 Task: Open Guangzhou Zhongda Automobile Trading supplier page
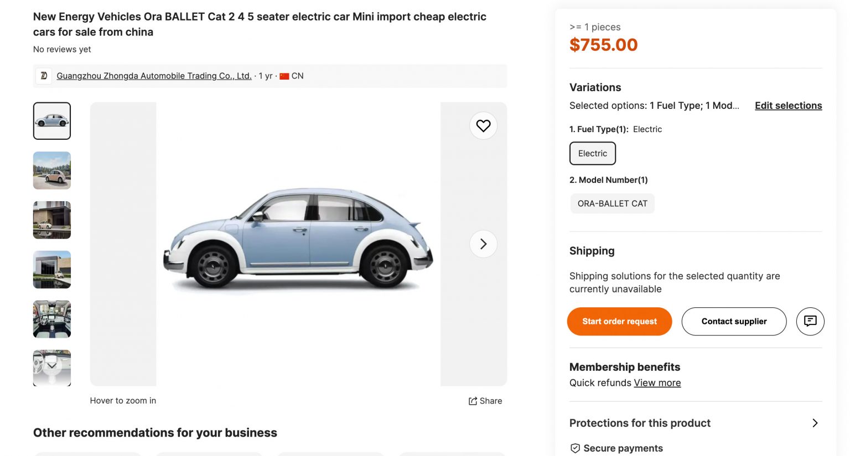click(153, 76)
